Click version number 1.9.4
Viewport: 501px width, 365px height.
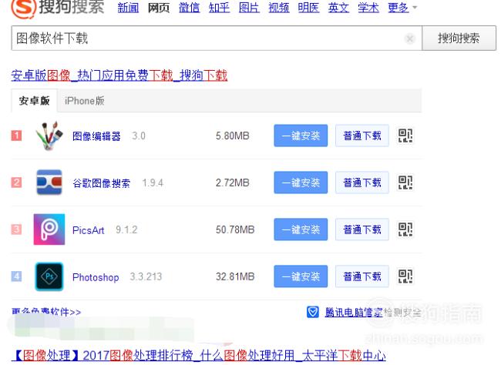tap(153, 182)
